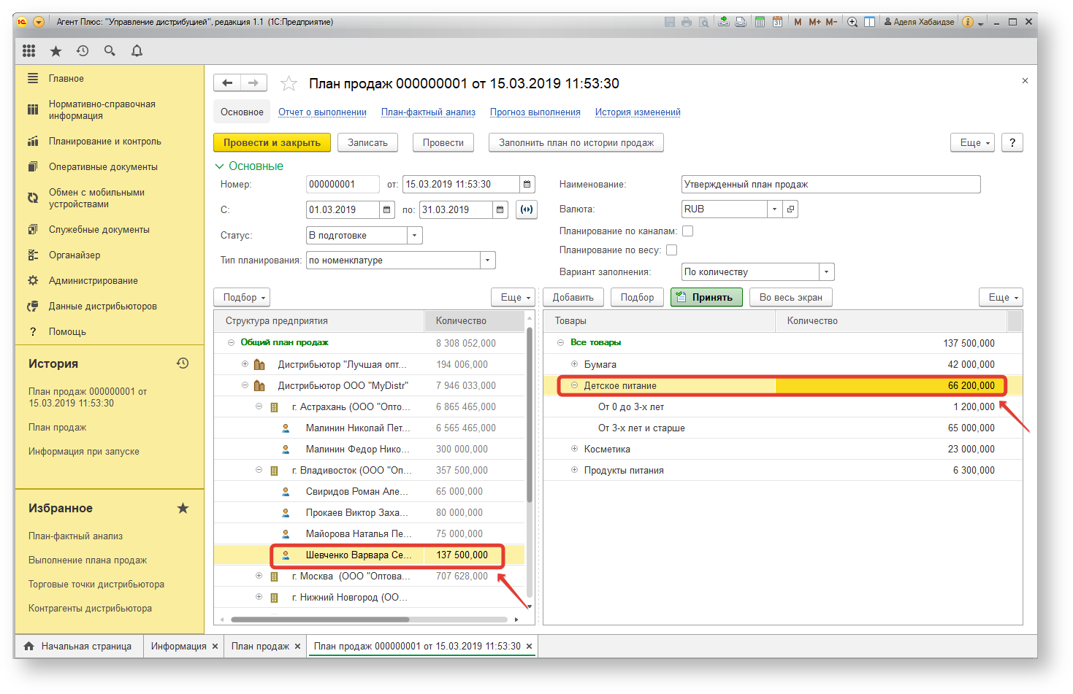This screenshot has width=1073, height=694.
Task: Click the M+ memory button
Action: click(x=814, y=22)
